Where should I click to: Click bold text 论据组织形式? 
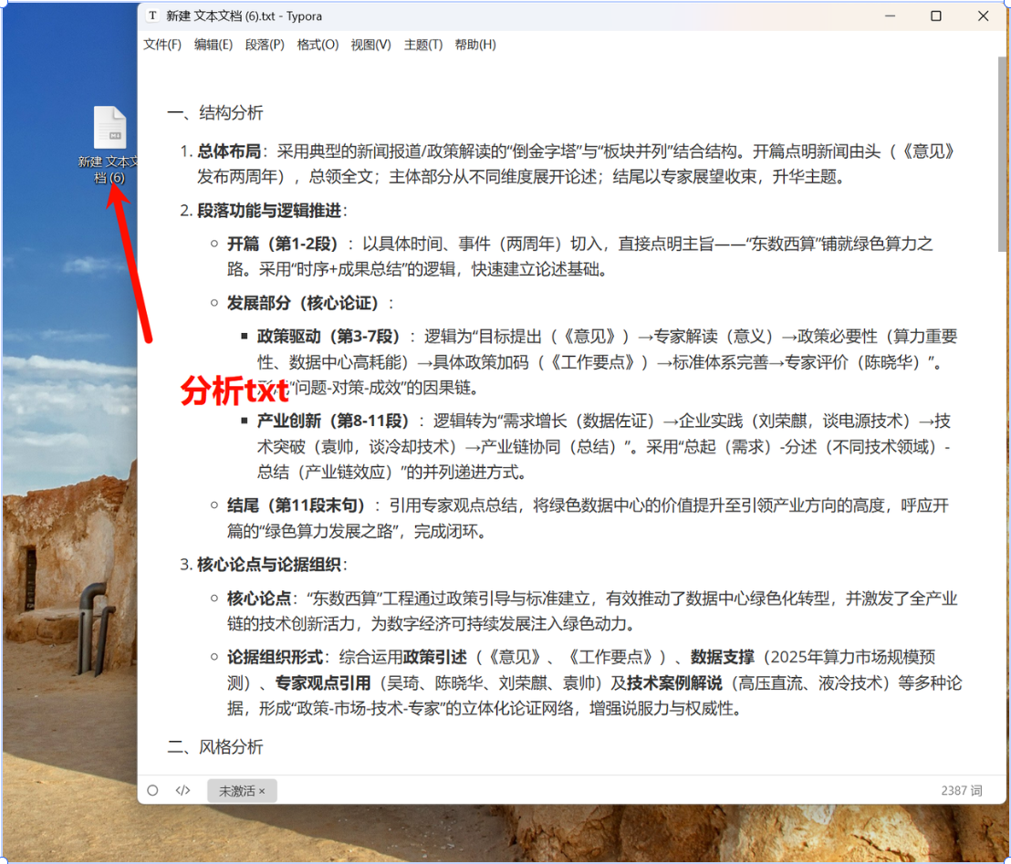tap(275, 657)
